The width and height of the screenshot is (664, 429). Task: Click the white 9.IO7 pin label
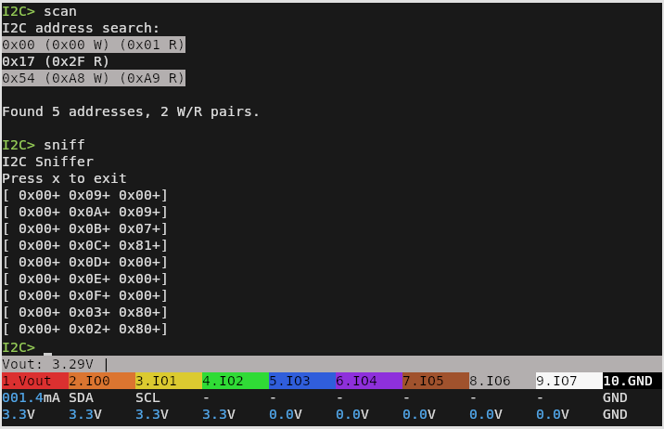click(568, 381)
